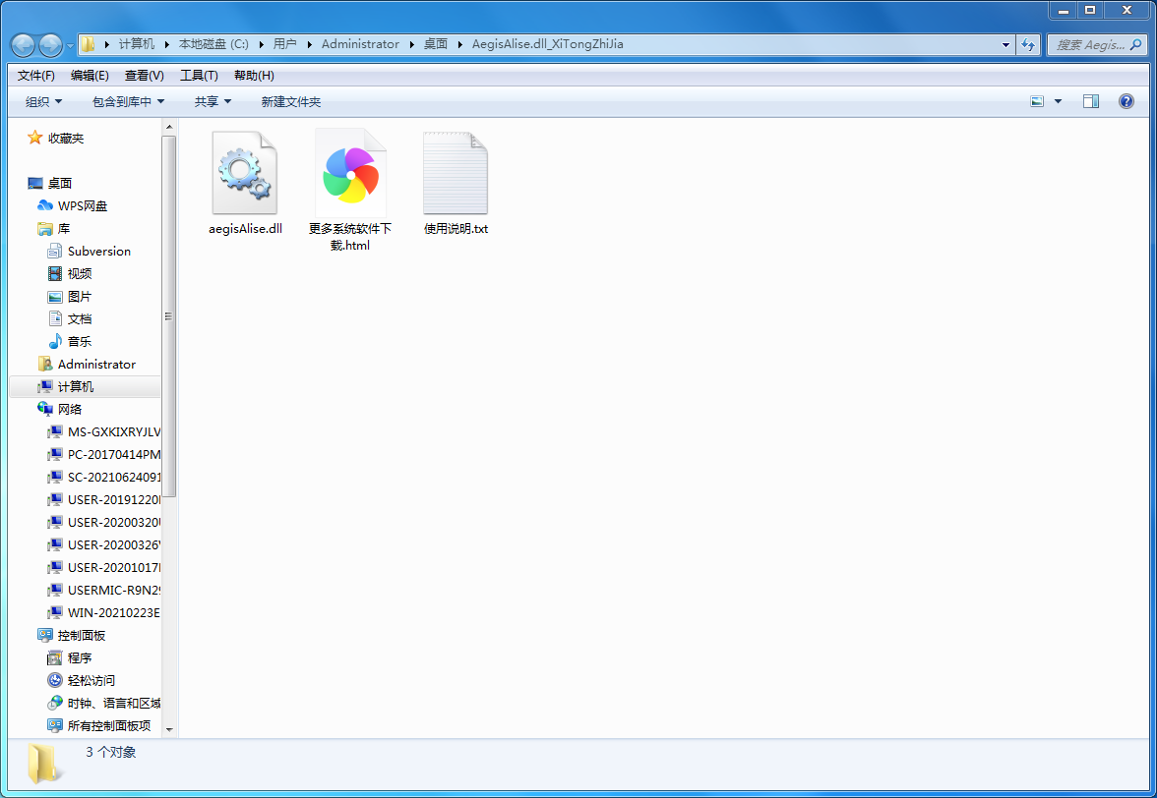Open the 查看(V) menu

click(x=145, y=75)
